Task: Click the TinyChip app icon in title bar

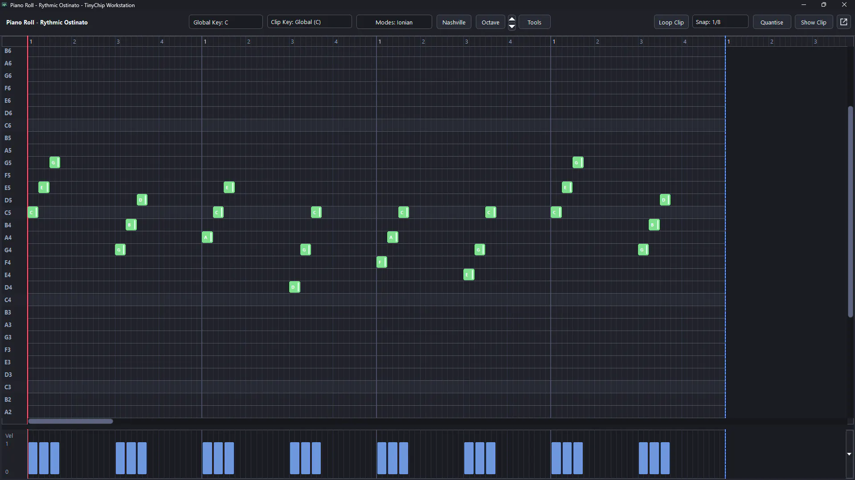Action: pyautogui.click(x=4, y=5)
